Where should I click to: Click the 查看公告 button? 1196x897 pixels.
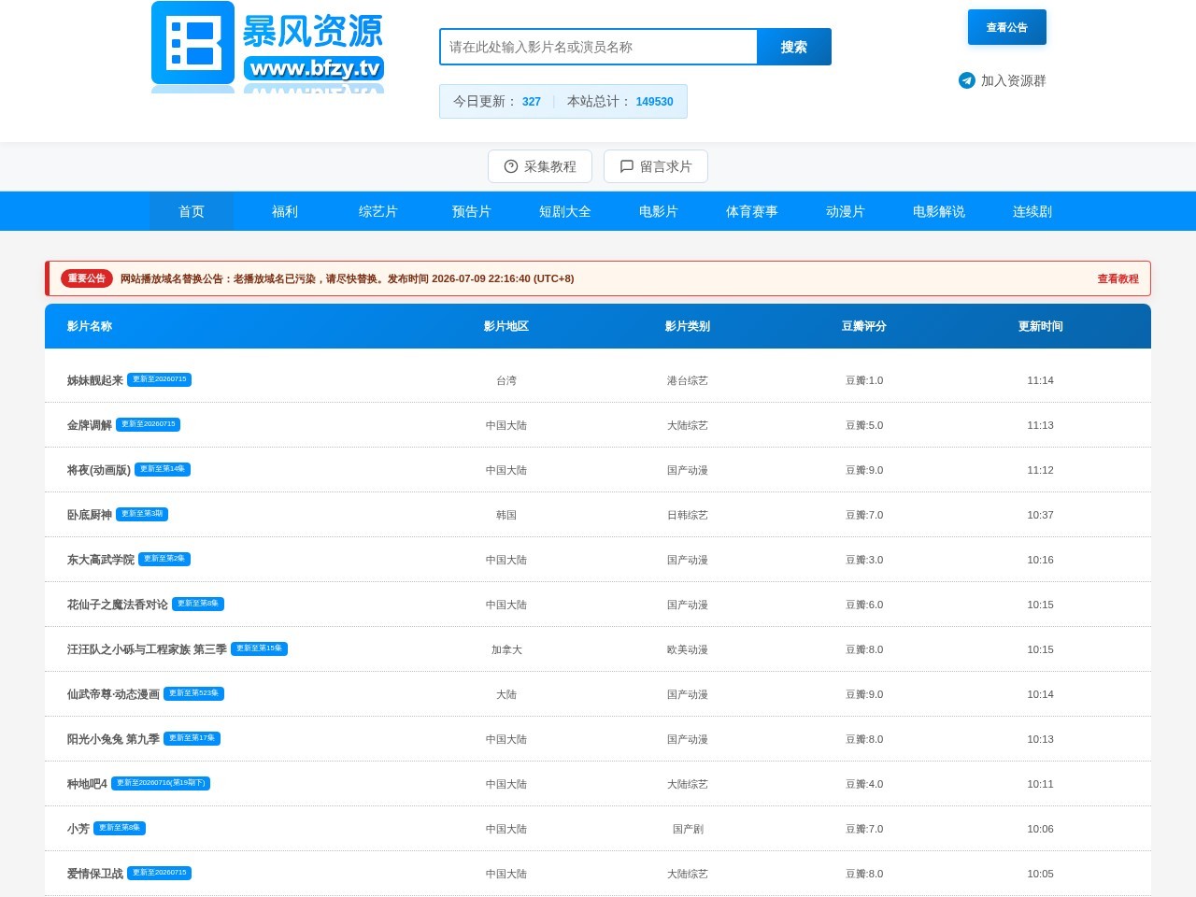click(1007, 27)
